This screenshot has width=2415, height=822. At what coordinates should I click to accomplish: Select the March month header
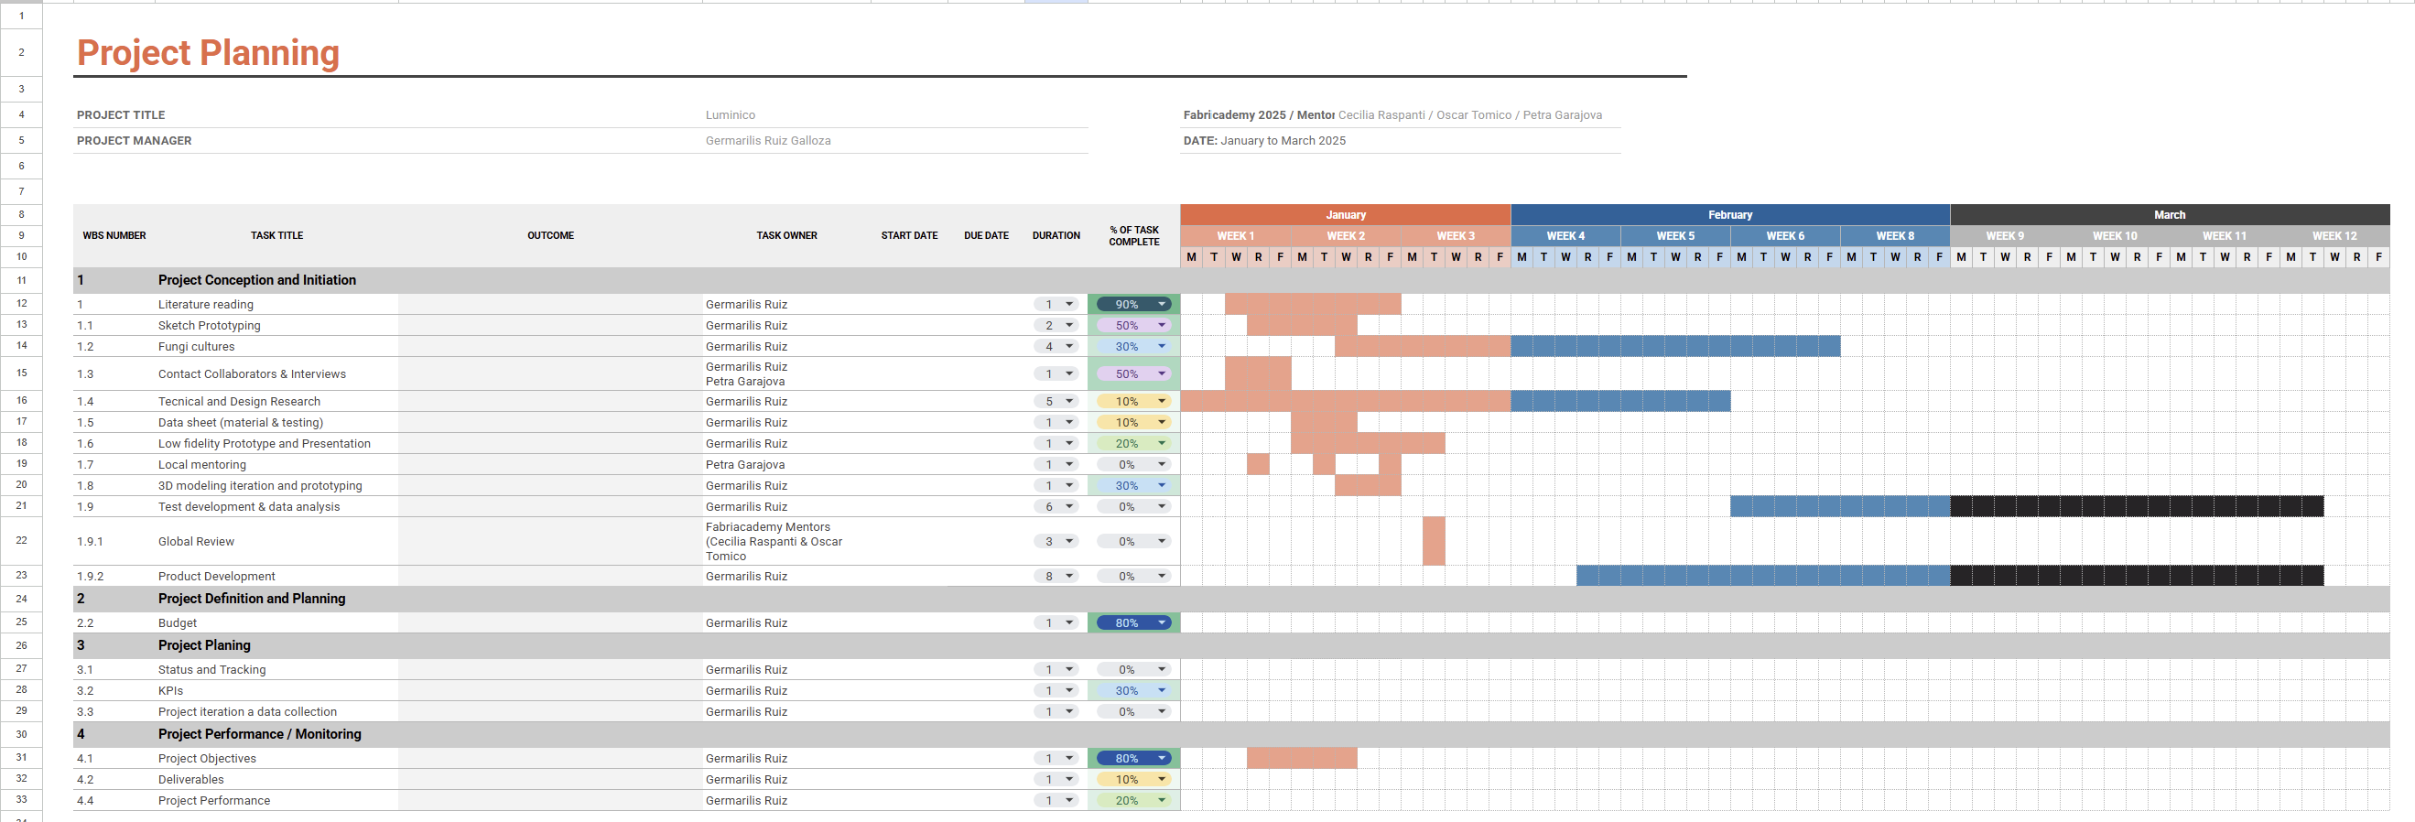coord(2170,214)
